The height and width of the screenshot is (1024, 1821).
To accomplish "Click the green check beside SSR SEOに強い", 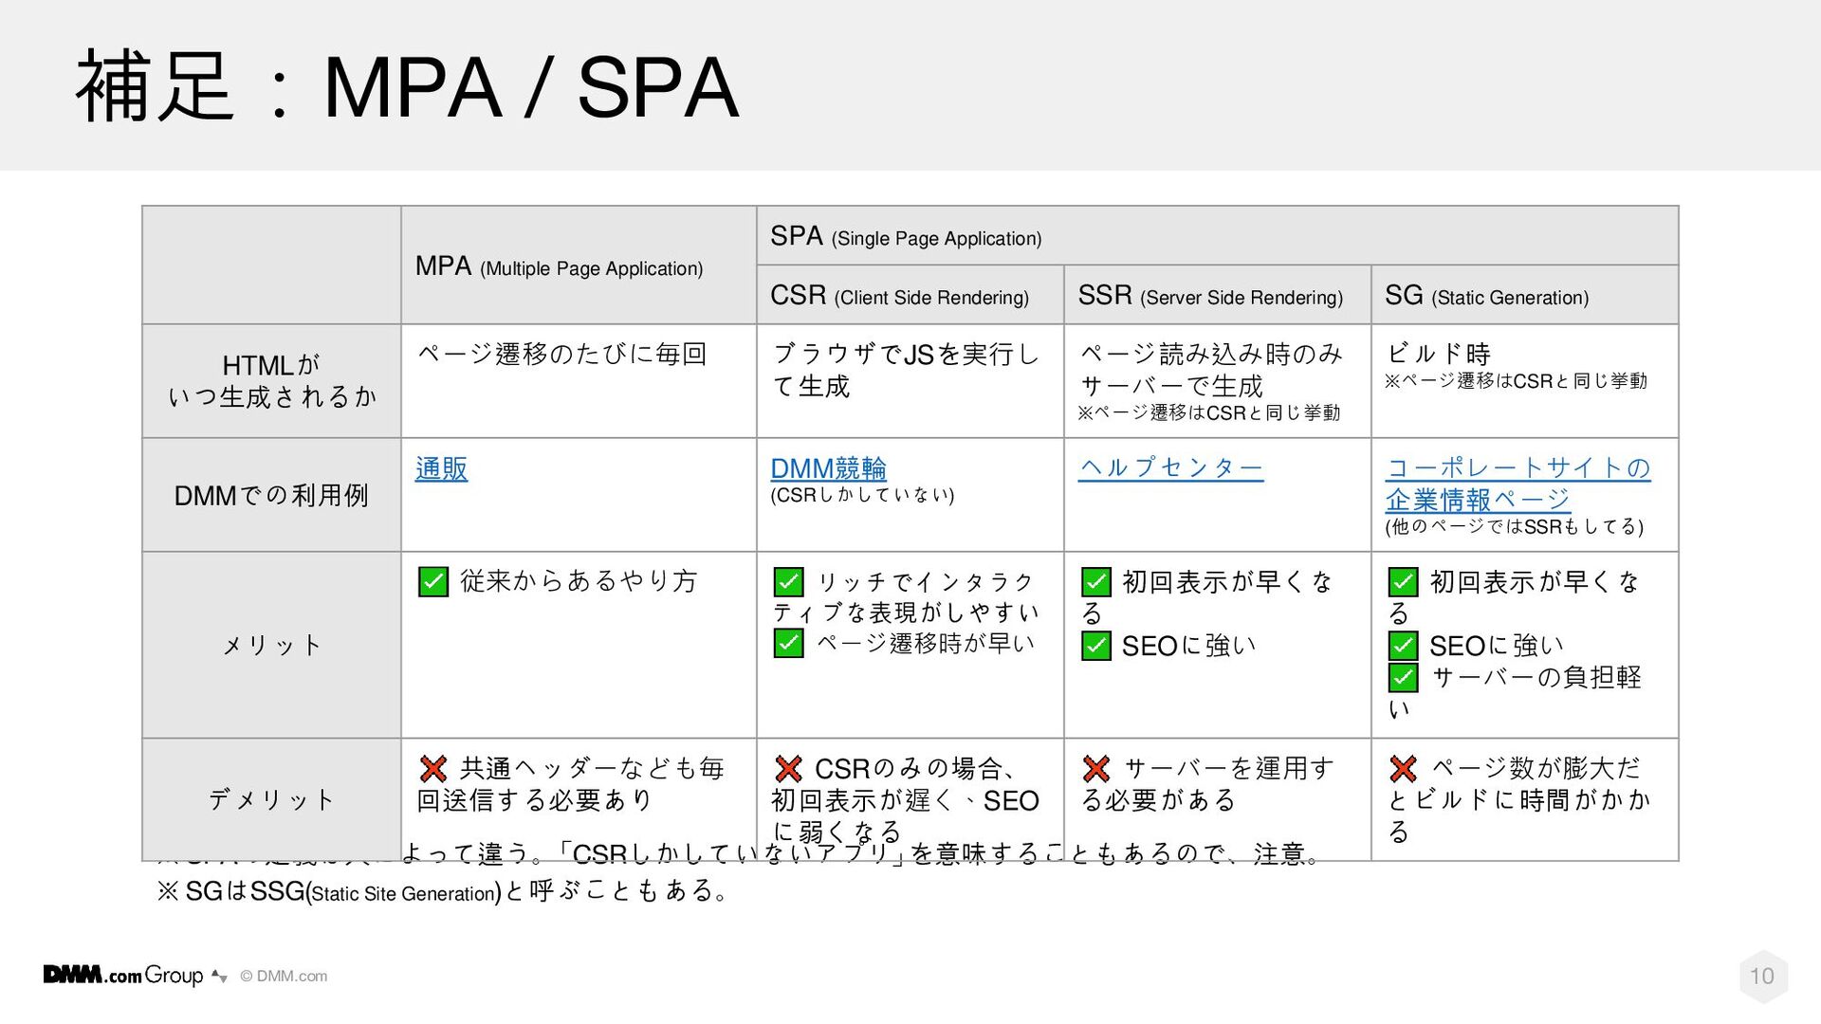I will tap(1095, 646).
